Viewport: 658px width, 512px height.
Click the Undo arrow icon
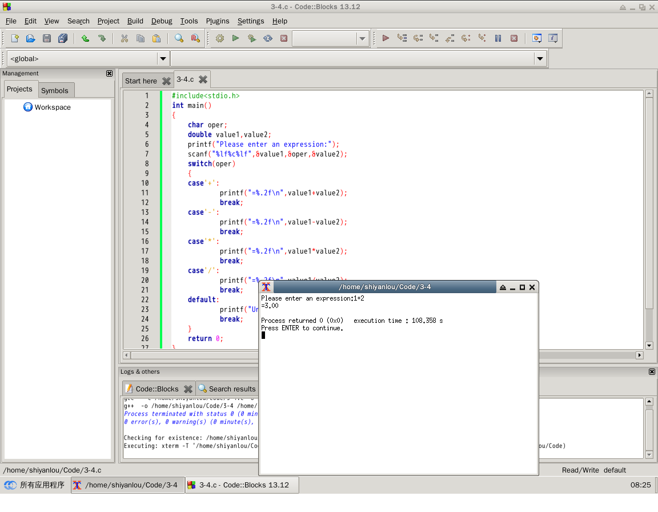click(x=85, y=38)
